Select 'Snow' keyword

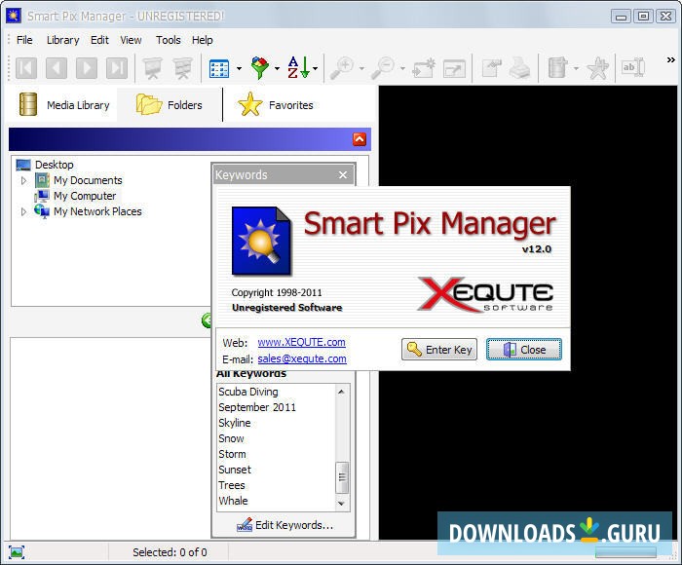coord(231,438)
